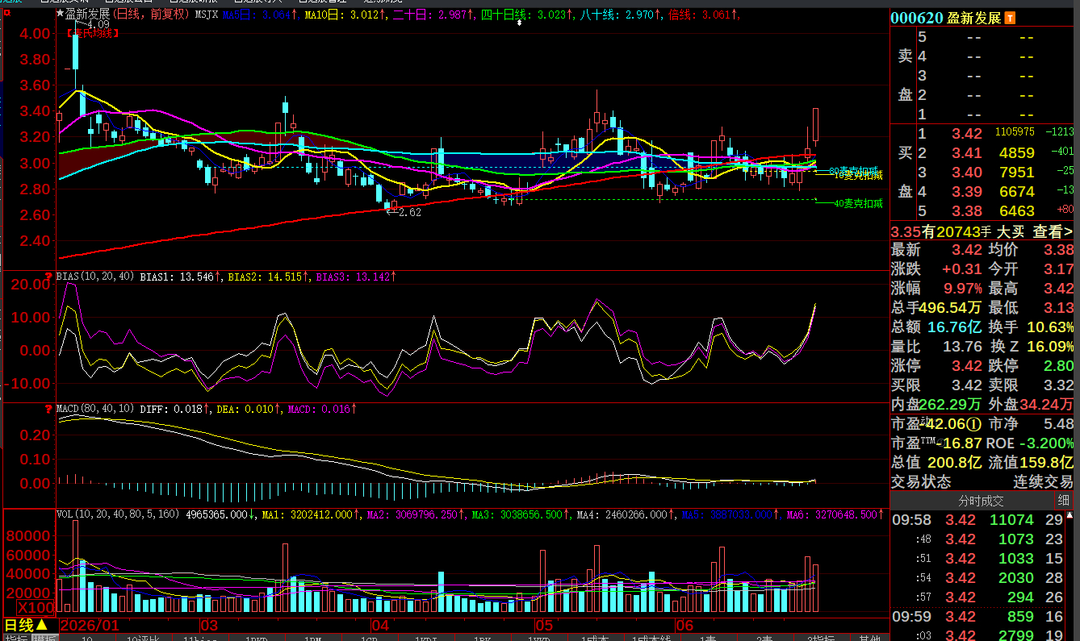Click the red question mark beside BIAS
The image size is (1080, 641).
click(x=48, y=277)
